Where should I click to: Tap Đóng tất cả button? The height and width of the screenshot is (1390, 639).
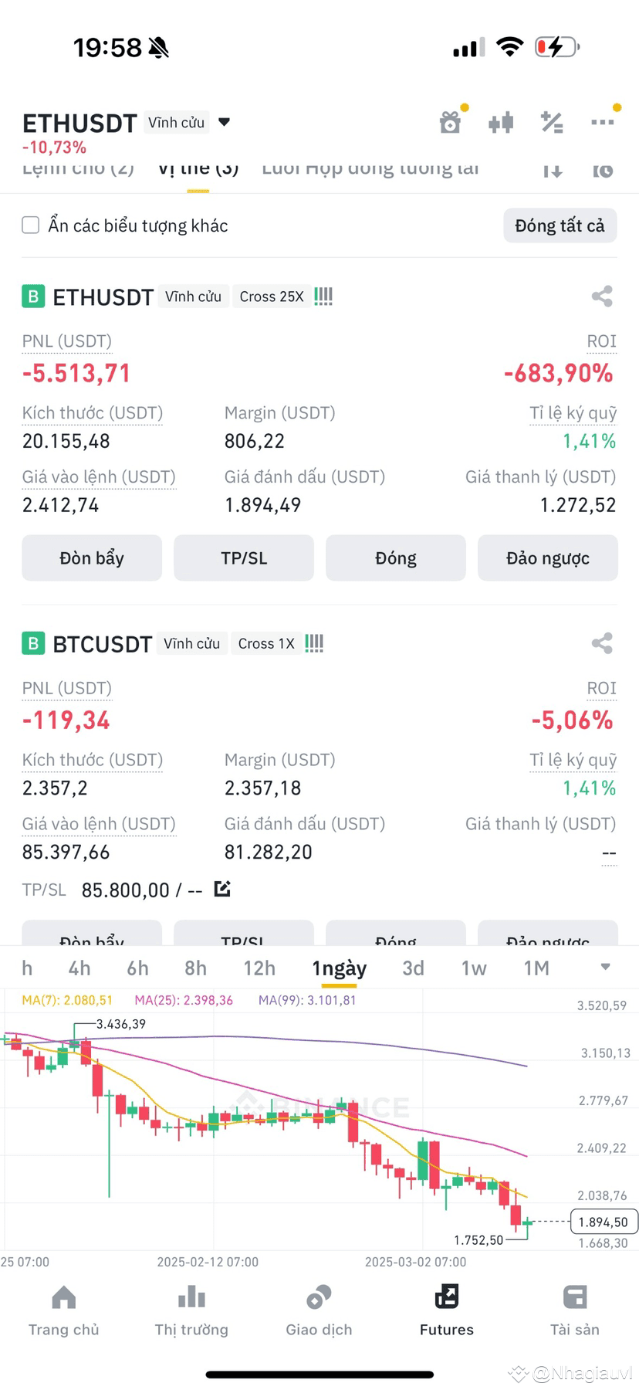560,225
